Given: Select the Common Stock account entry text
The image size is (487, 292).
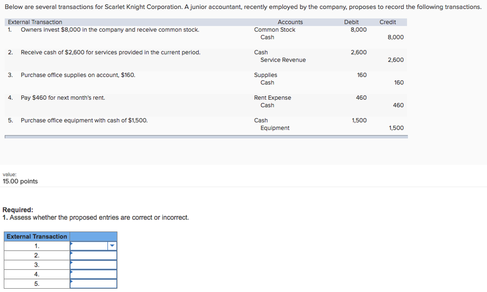Looking at the screenshot, I should pyautogui.click(x=275, y=29).
